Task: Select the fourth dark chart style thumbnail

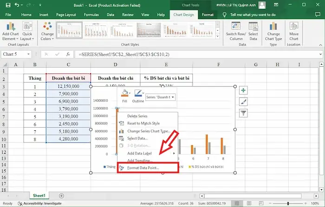Action: tap(149, 30)
